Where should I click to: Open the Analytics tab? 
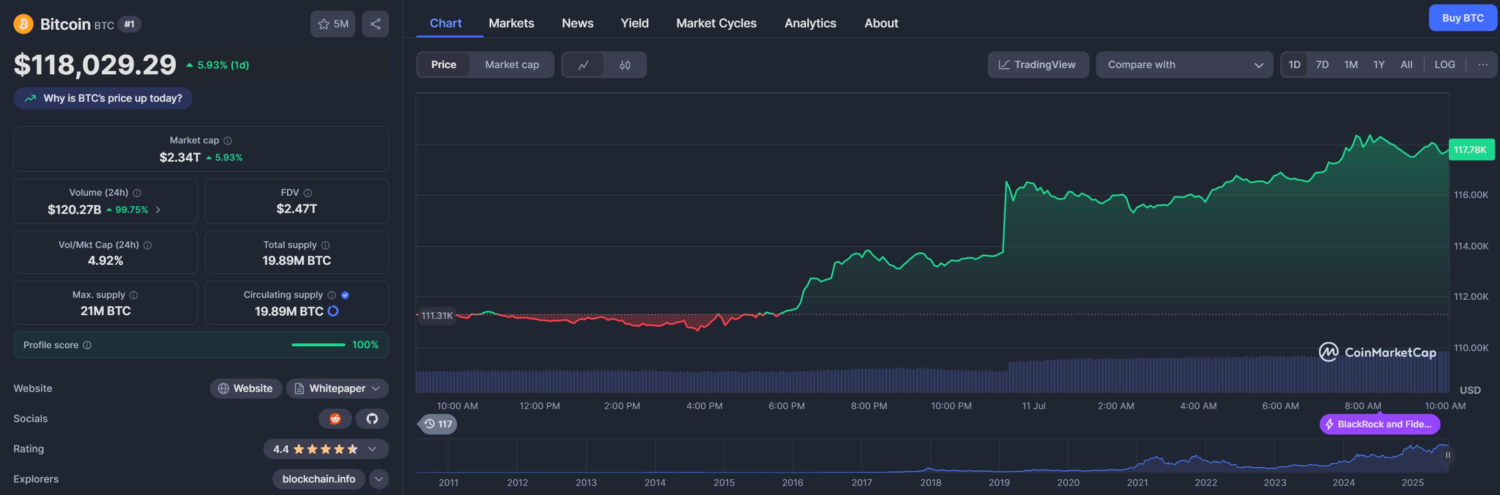[x=810, y=24]
